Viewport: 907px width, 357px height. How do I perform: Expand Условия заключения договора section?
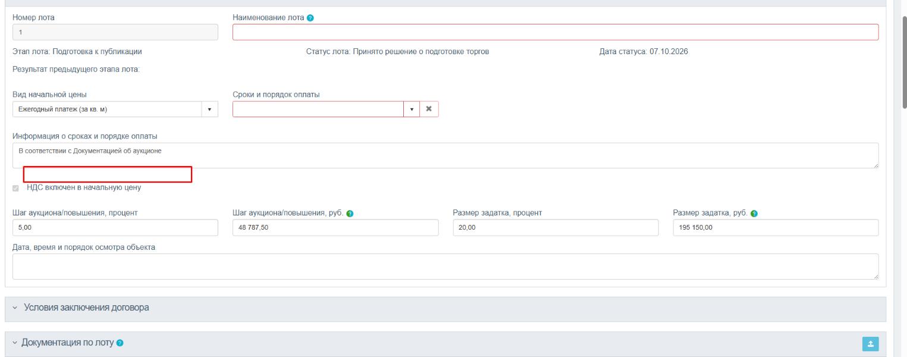(445, 308)
